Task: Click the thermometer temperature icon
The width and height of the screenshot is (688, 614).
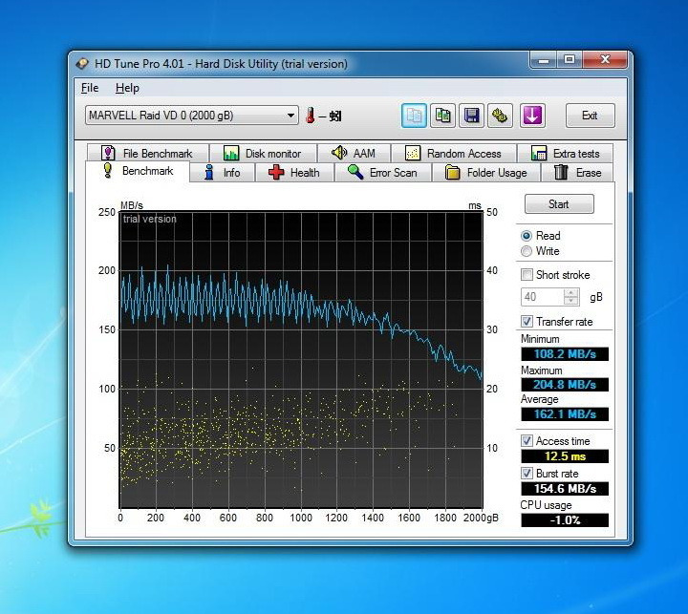Action: point(311,116)
